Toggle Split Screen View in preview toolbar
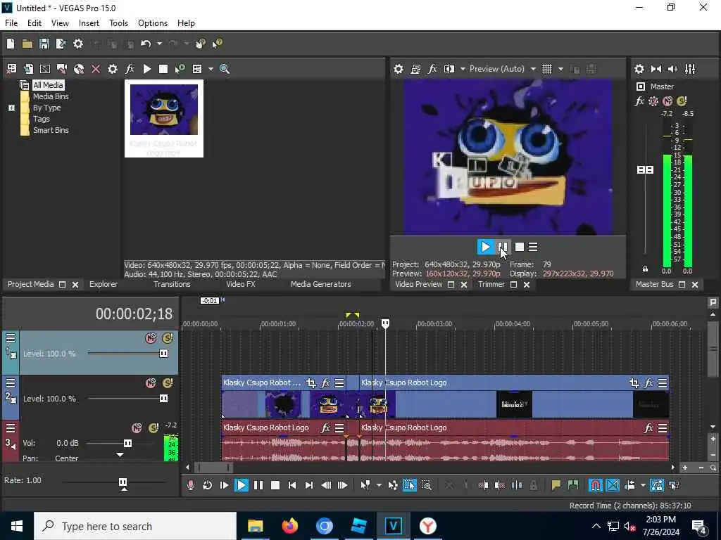The height and width of the screenshot is (540, 721). (x=449, y=69)
